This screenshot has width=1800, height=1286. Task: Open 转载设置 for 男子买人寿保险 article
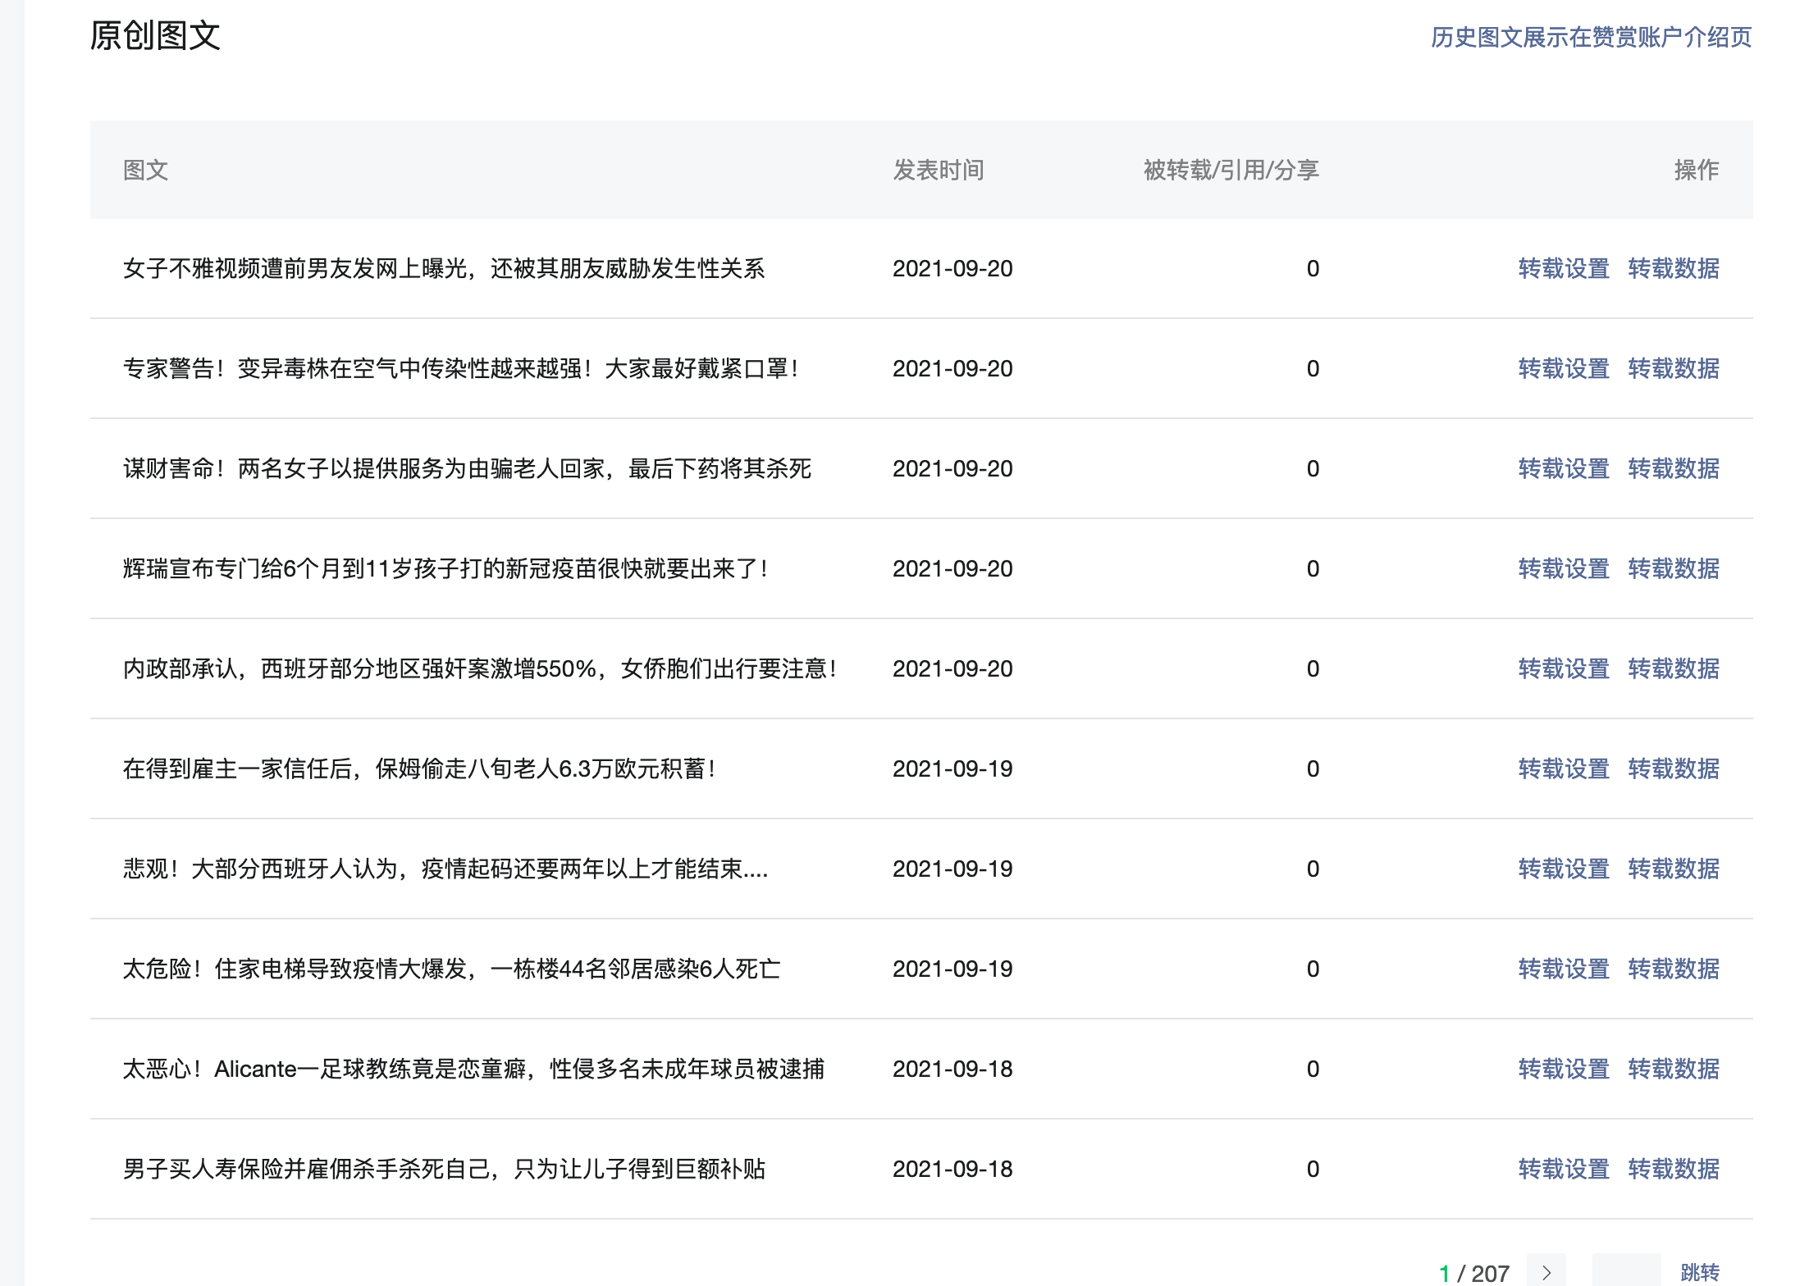[x=1564, y=1169]
